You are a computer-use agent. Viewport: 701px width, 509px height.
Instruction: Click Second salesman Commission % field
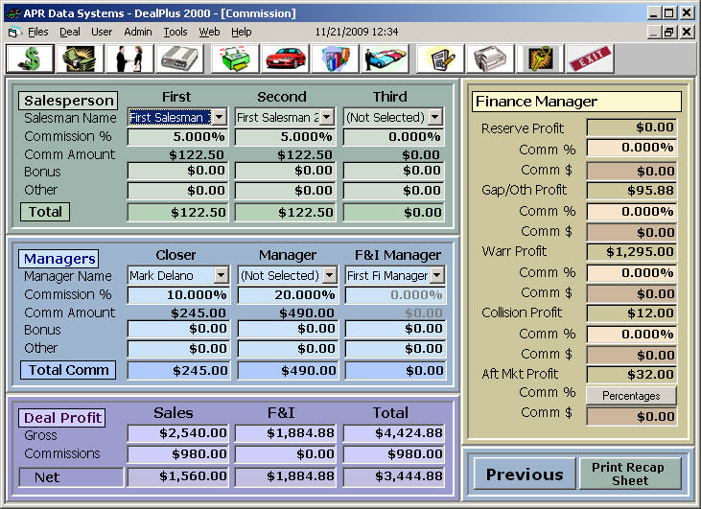(285, 137)
